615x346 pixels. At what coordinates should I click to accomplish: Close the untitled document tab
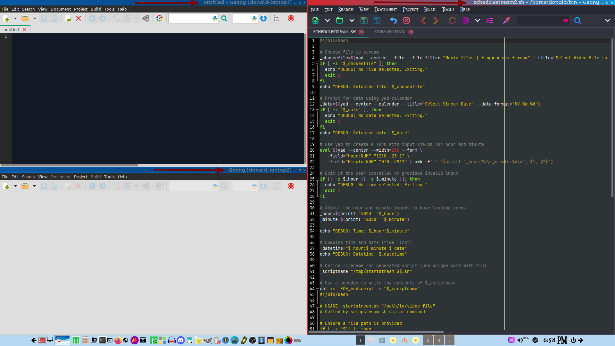[24, 30]
